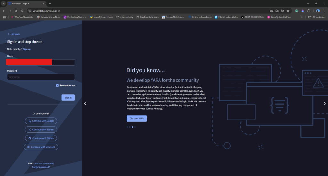Image resolution: width=328 pixels, height=176 pixels.
Task: Open the Bug Bounty Resources bookmark folder
Action: (x=147, y=17)
